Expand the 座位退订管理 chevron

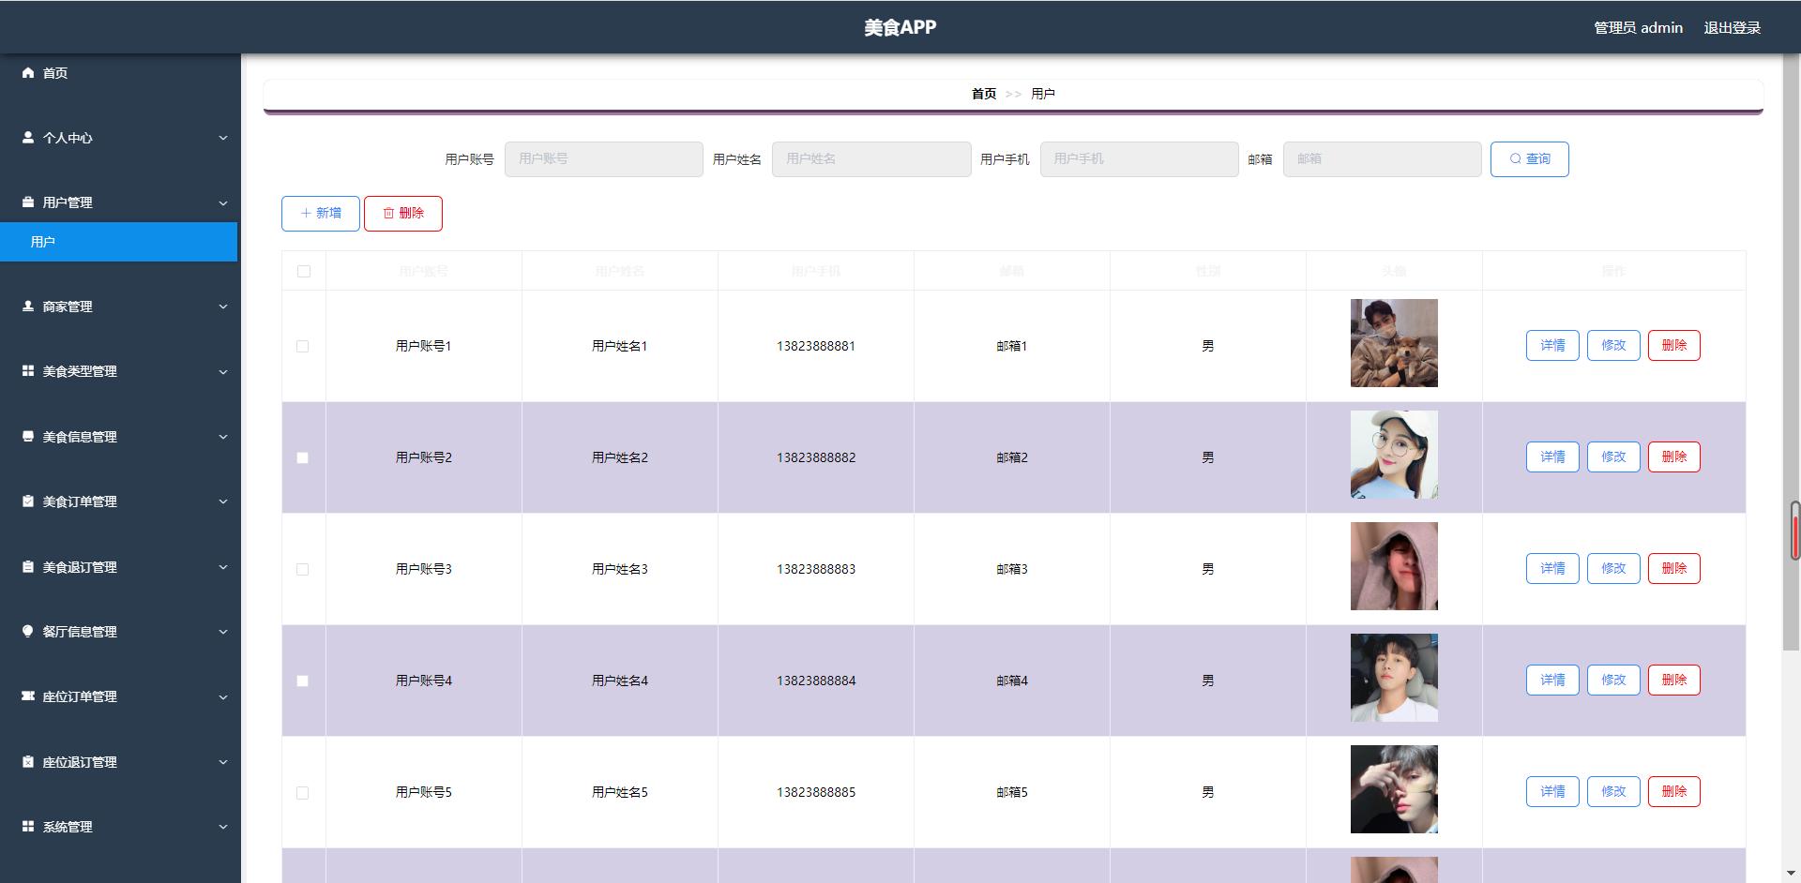click(223, 762)
